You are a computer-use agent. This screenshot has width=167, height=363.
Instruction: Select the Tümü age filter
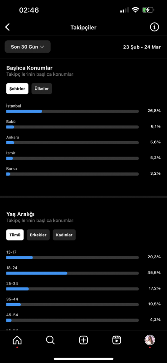tap(15, 235)
